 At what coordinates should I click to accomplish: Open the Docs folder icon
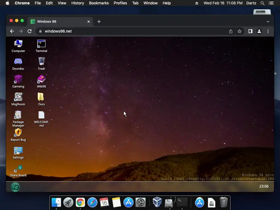[42, 99]
